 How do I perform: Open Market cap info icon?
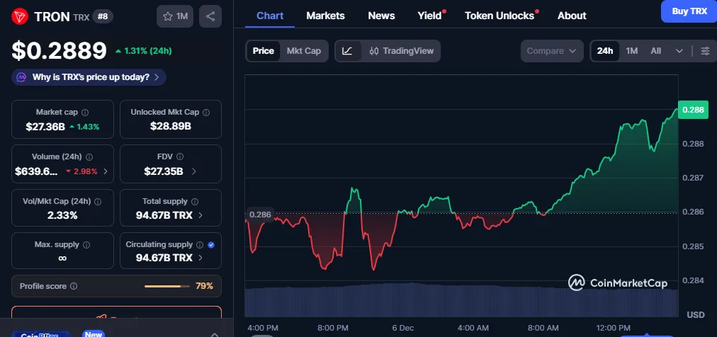coord(85,113)
